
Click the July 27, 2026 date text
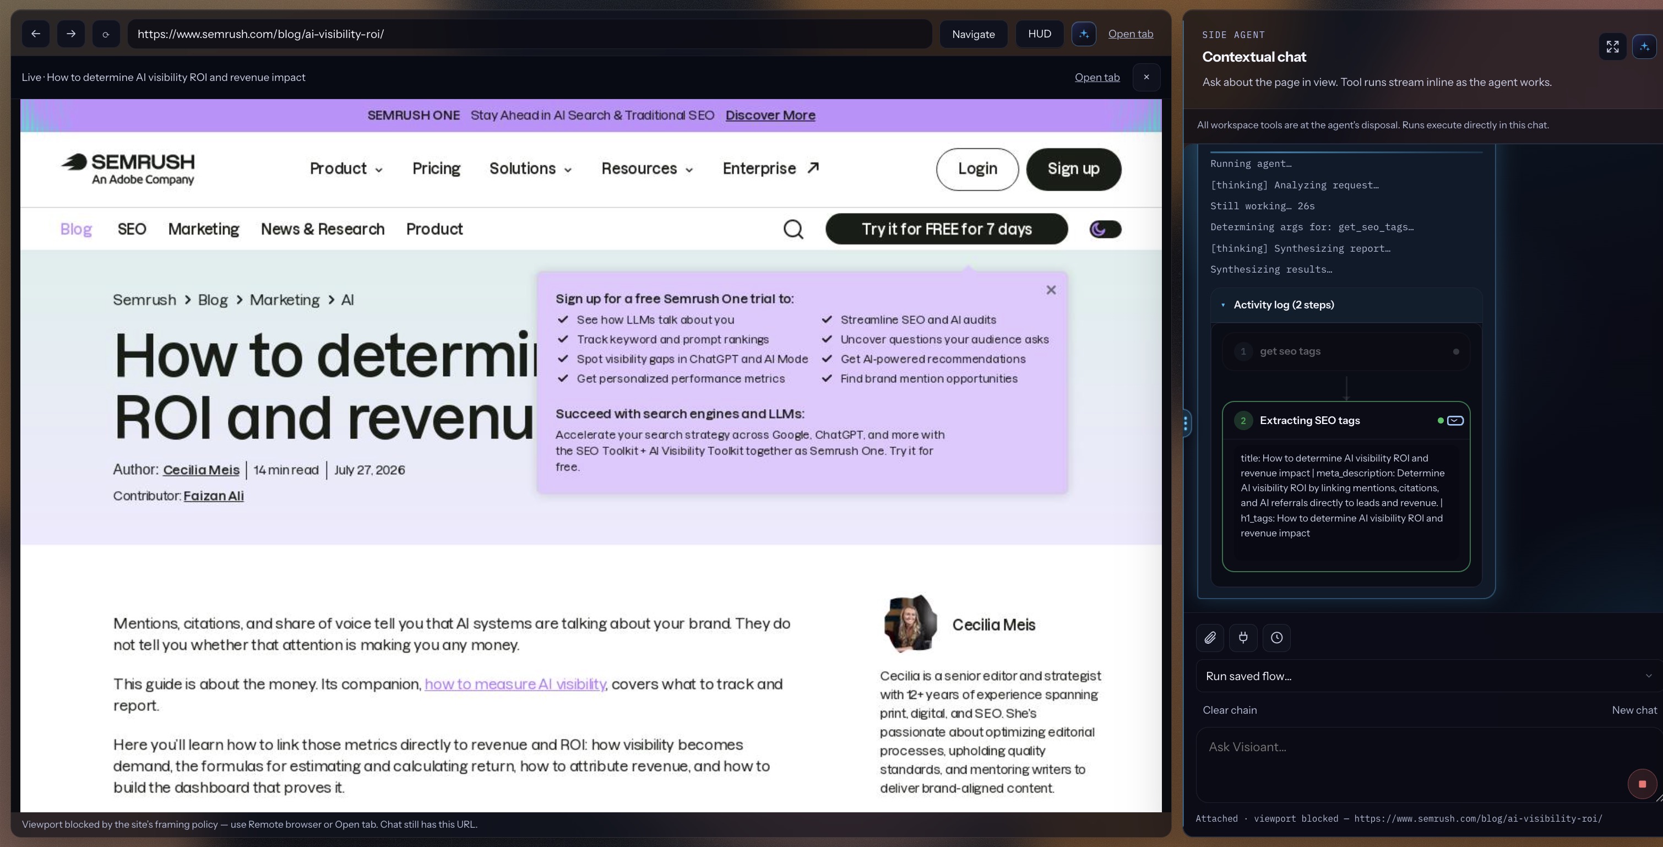click(x=369, y=470)
